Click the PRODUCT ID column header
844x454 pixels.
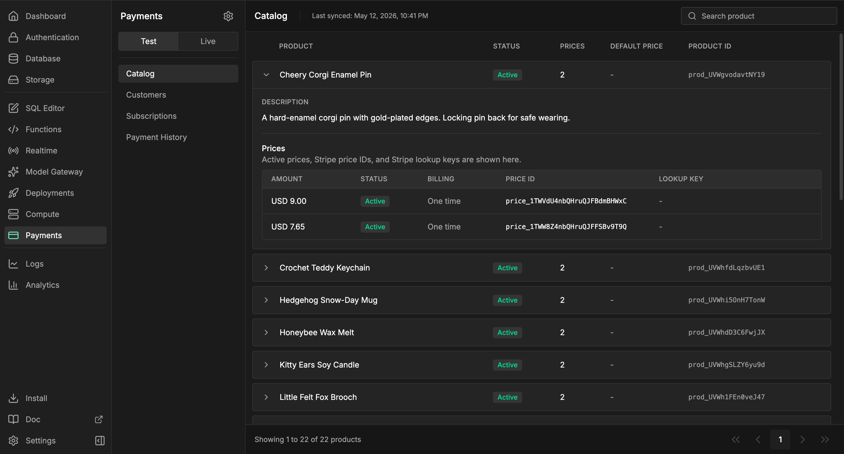[709, 46]
